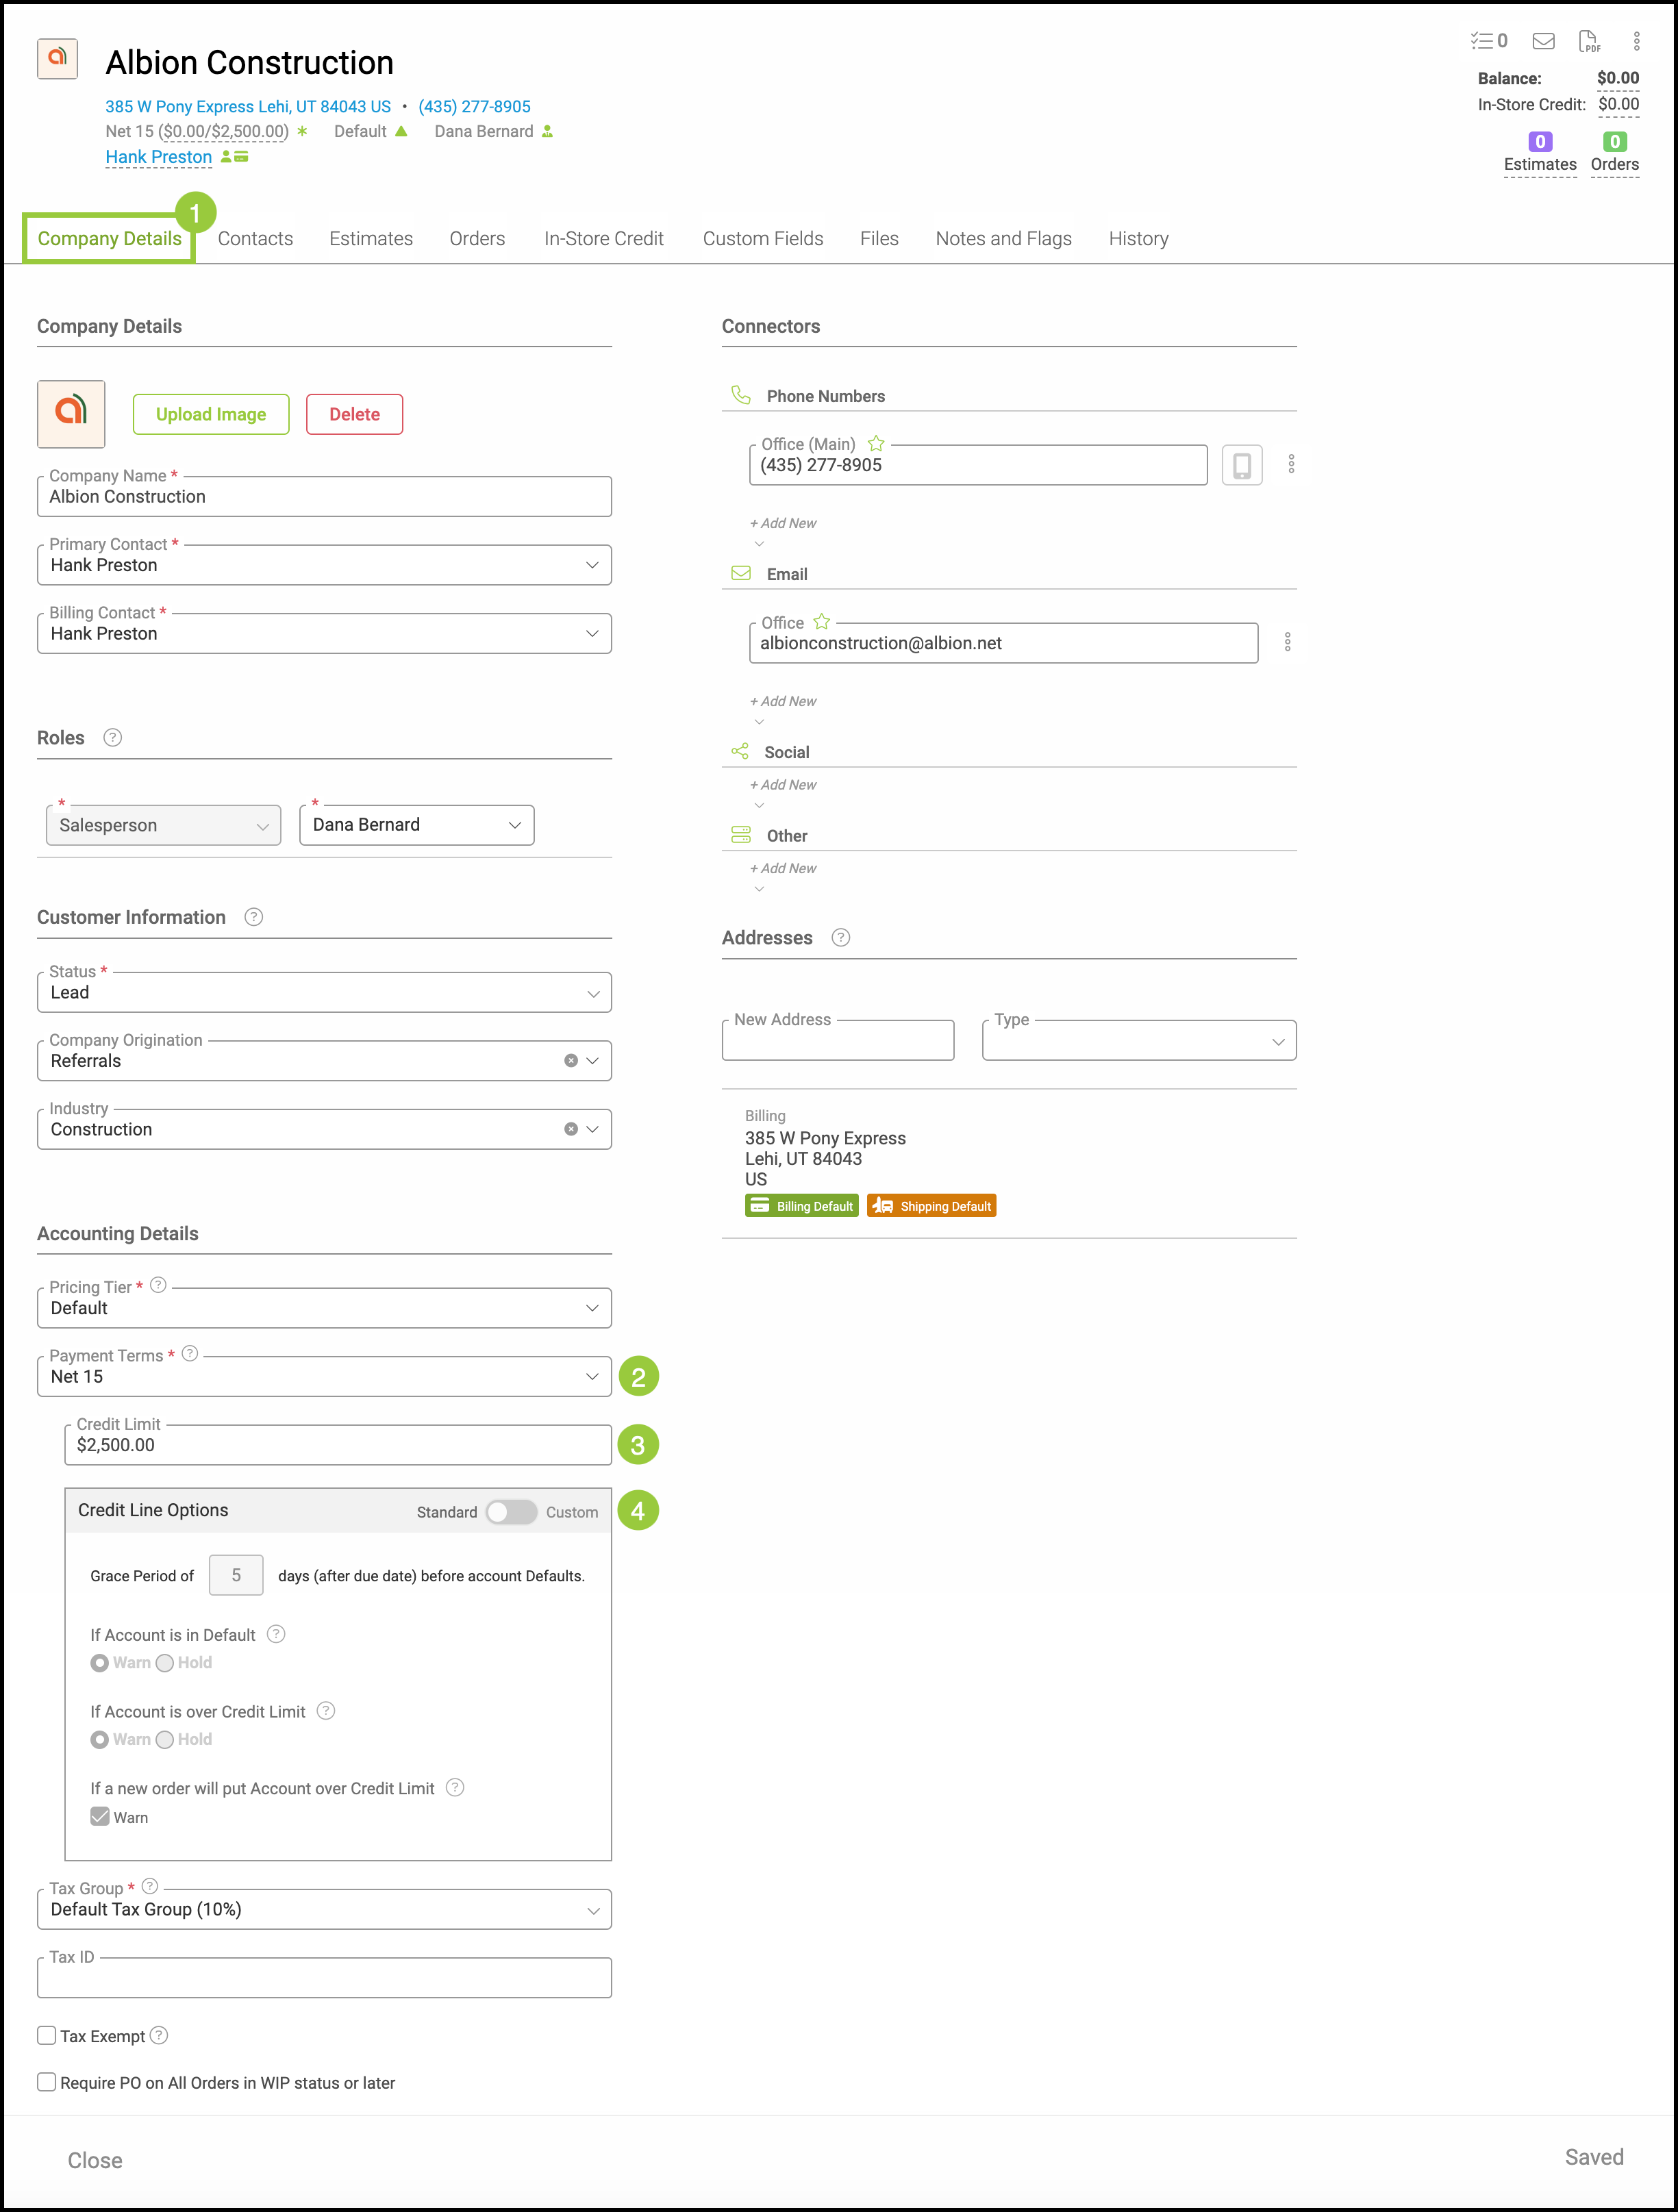Click the Hank Preston contact link

click(158, 157)
